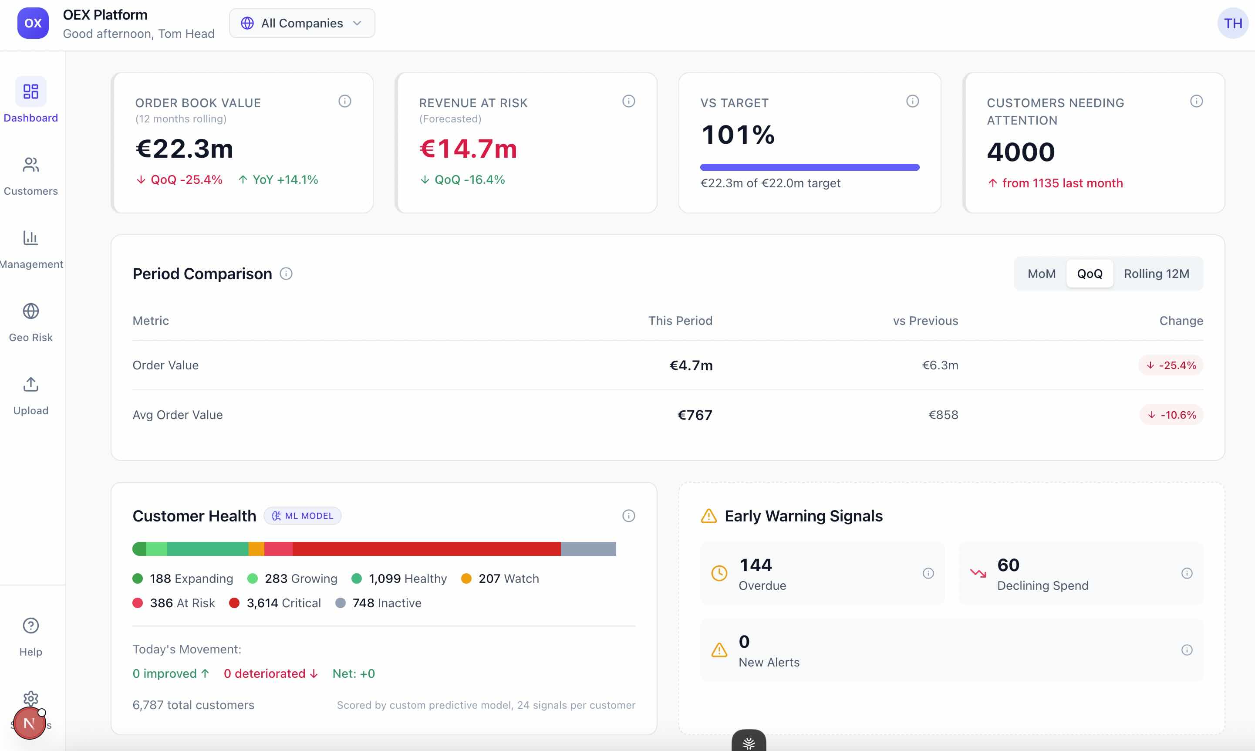
Task: Click the red Critical health bar segment
Action: 426,549
